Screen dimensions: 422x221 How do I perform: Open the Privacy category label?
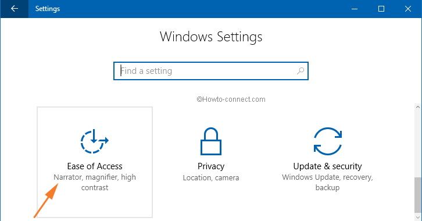(x=211, y=166)
